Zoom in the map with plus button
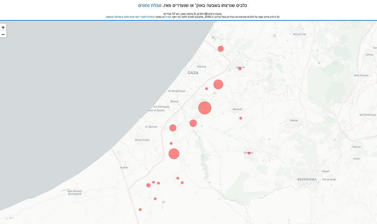The width and height of the screenshot is (377, 224). [3, 27]
